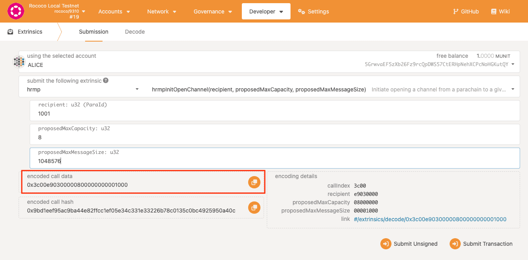Click the proposedMaxCapacity input field
Screen dimensions: 528x260
[x=158, y=137]
